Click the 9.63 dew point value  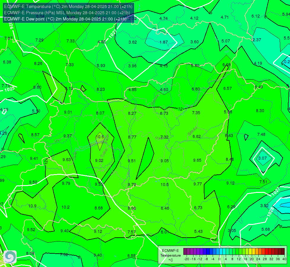(67, 160)
